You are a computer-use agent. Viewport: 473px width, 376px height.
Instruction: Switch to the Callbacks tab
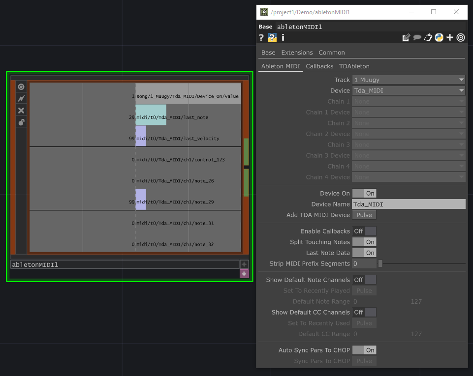[x=319, y=66]
